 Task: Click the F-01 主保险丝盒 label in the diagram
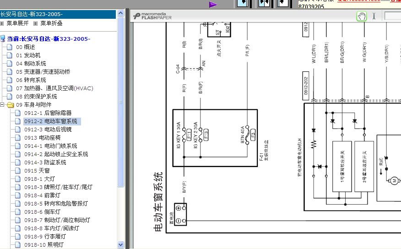[264, 150]
